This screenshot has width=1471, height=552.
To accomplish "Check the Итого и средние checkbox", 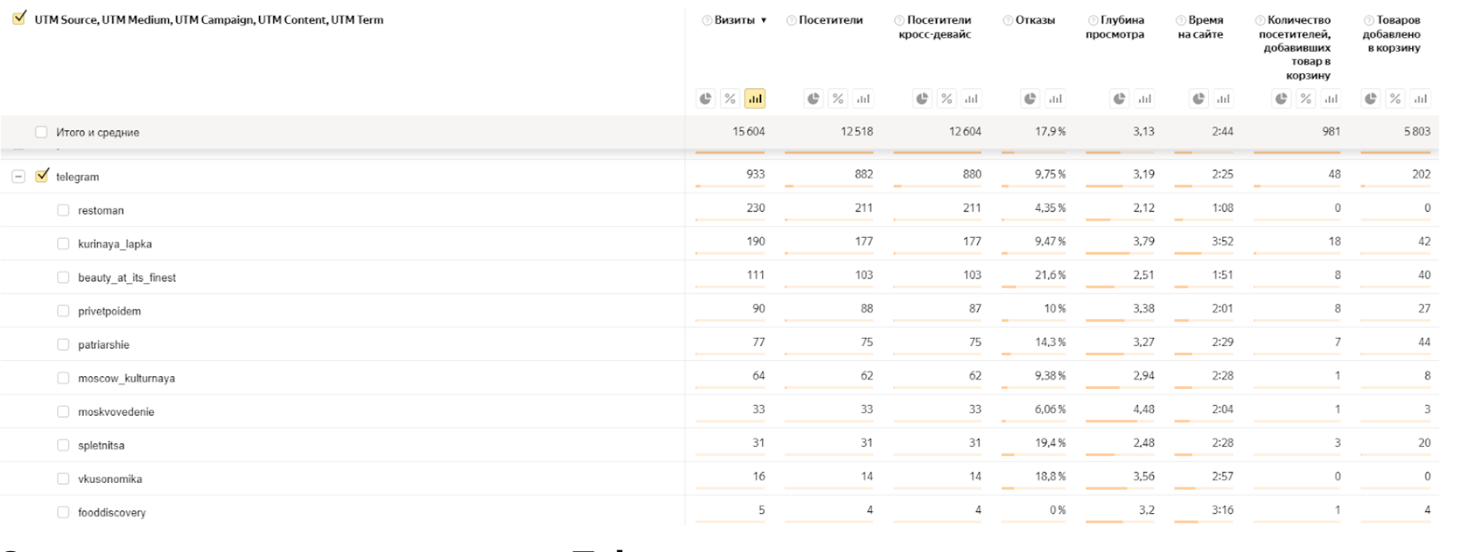I will tap(41, 132).
